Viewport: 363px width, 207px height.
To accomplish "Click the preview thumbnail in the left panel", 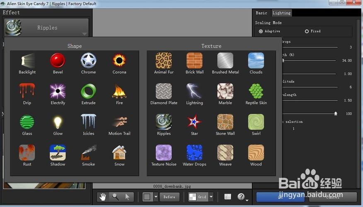I will pos(44,185).
